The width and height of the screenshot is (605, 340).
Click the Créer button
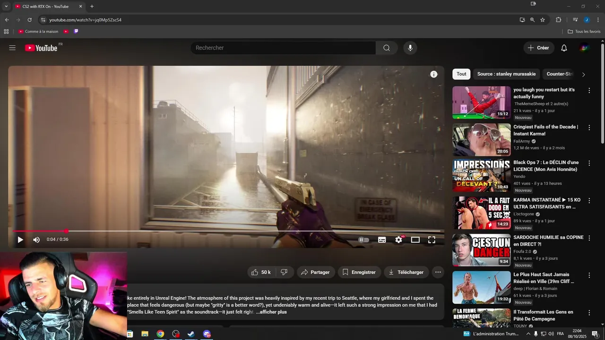tap(538, 48)
